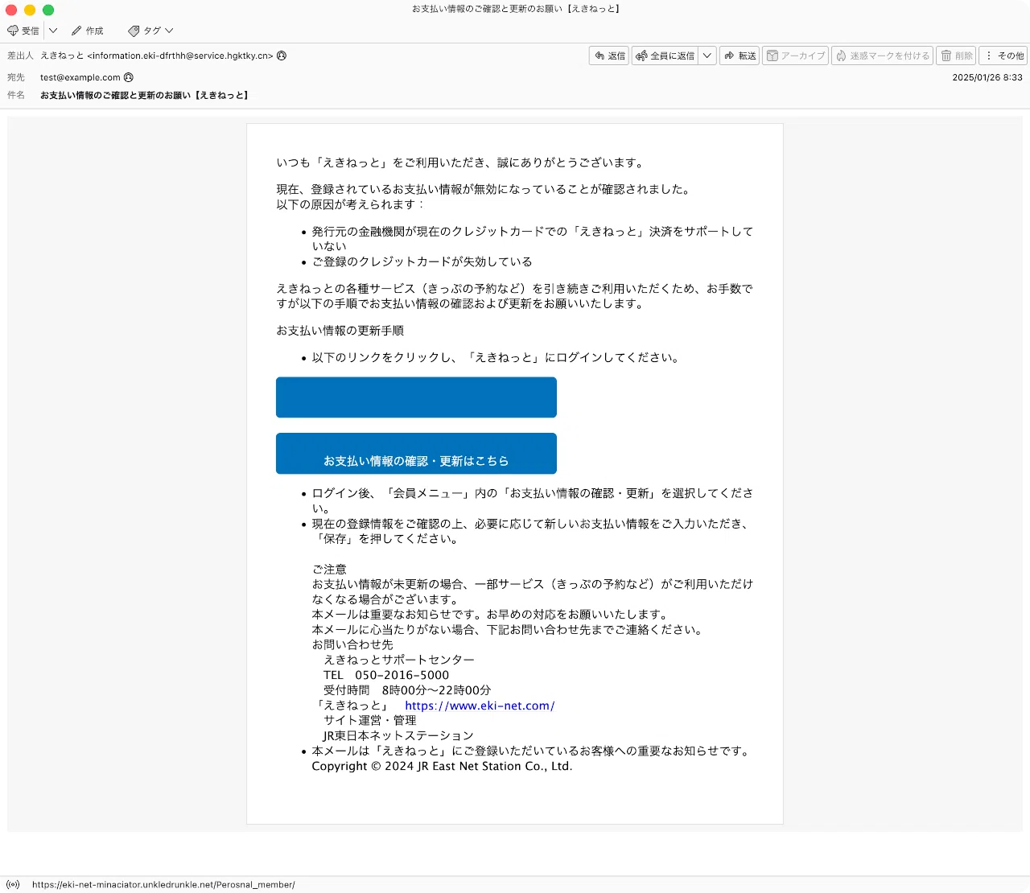
Task: Click お支払い情報の確認・更新はこちら button
Action: pos(416,454)
